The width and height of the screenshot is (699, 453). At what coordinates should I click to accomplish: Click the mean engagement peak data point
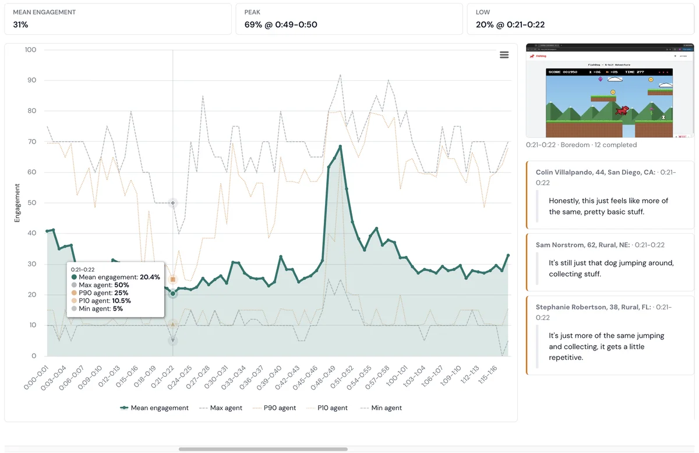coord(340,147)
